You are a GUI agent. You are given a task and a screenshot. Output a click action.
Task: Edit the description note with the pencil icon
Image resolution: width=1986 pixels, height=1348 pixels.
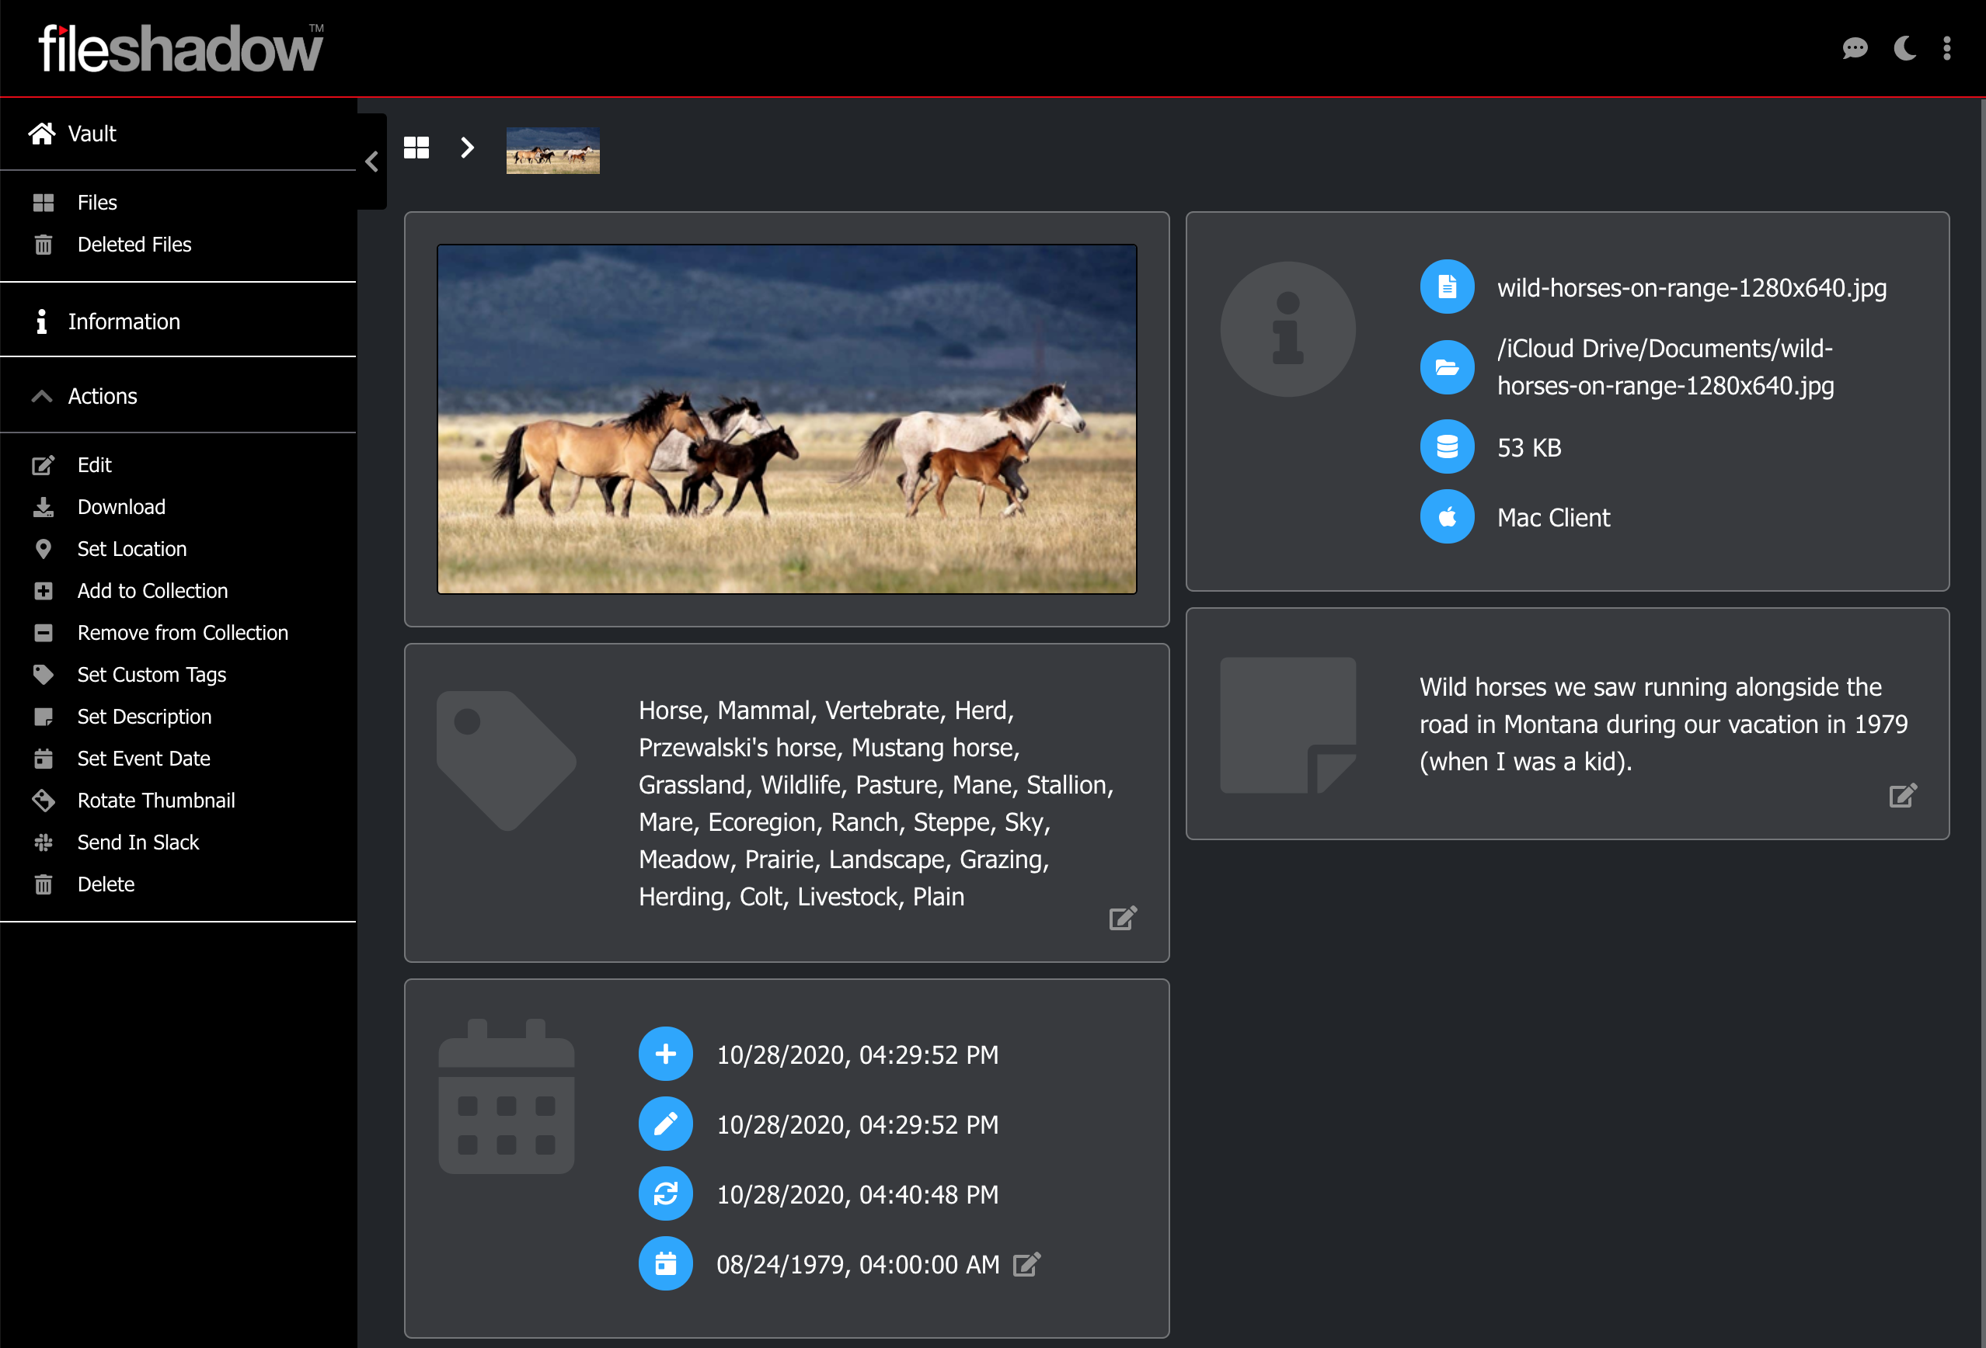[x=1902, y=795]
